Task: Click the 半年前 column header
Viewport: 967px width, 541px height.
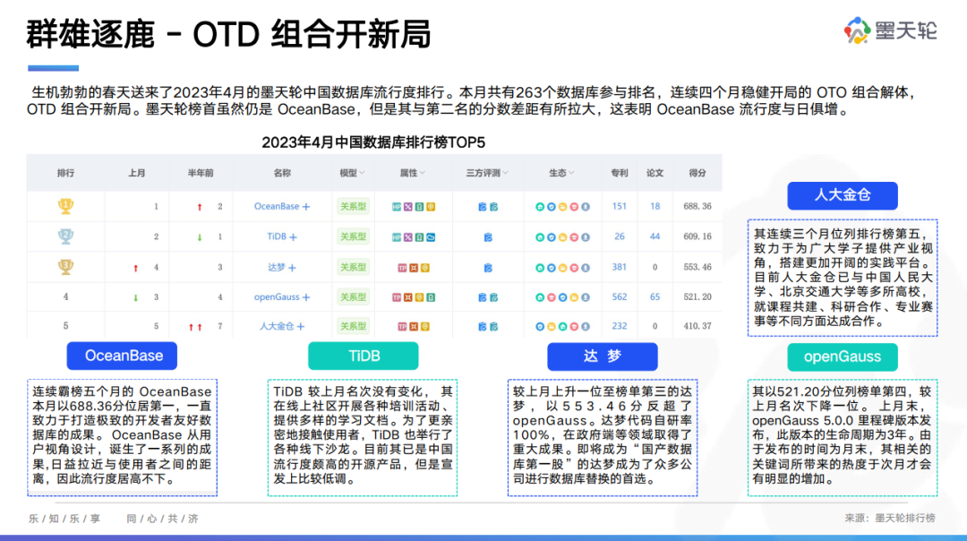Action: point(201,174)
